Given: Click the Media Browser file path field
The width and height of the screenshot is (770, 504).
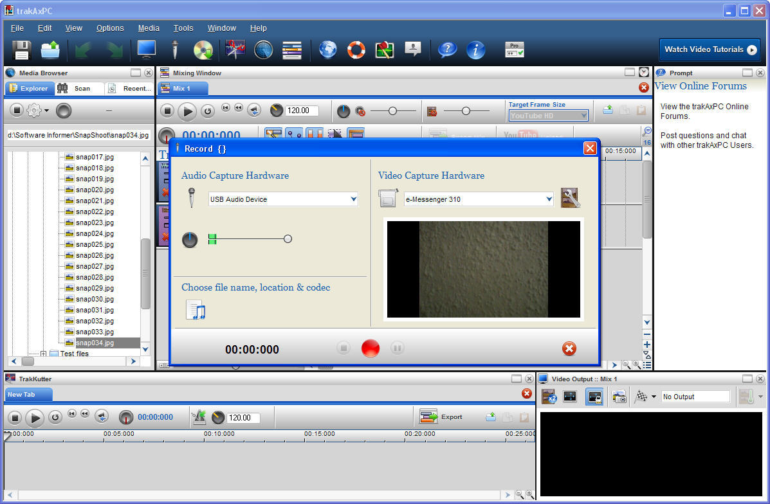Looking at the screenshot, I should point(78,135).
